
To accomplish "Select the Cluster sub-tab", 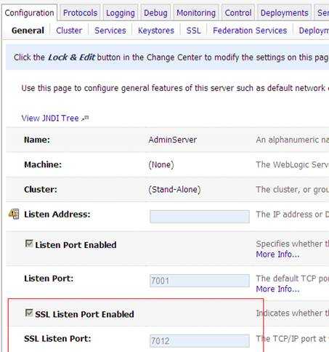I will point(69,31).
